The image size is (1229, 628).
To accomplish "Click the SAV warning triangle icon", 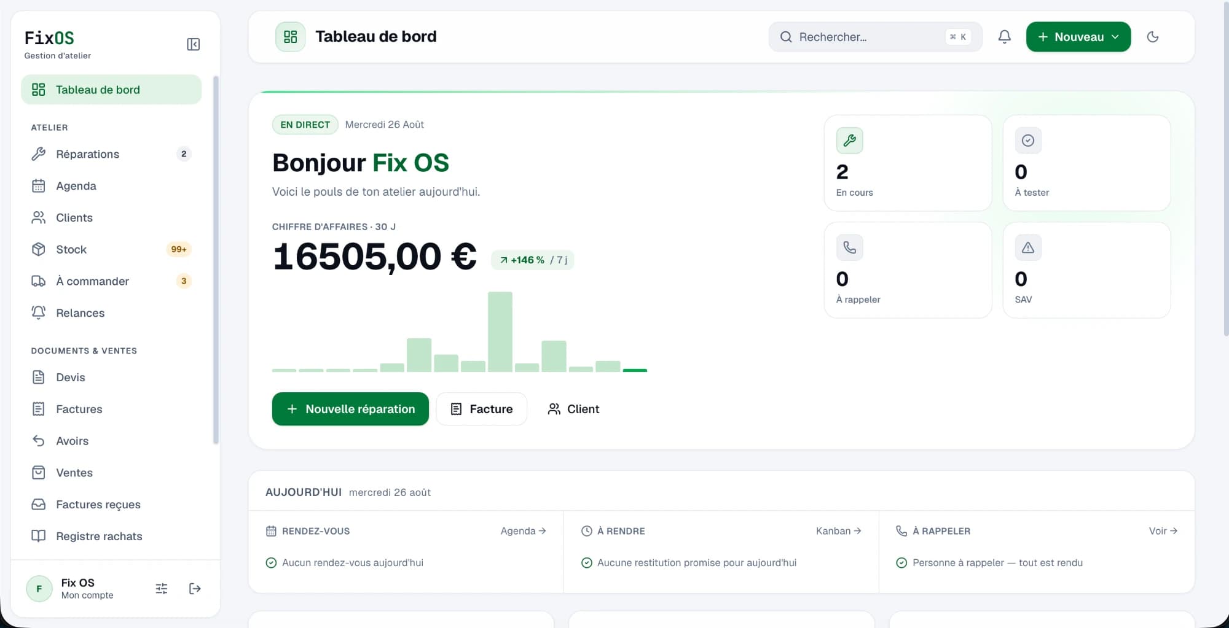I will point(1028,247).
